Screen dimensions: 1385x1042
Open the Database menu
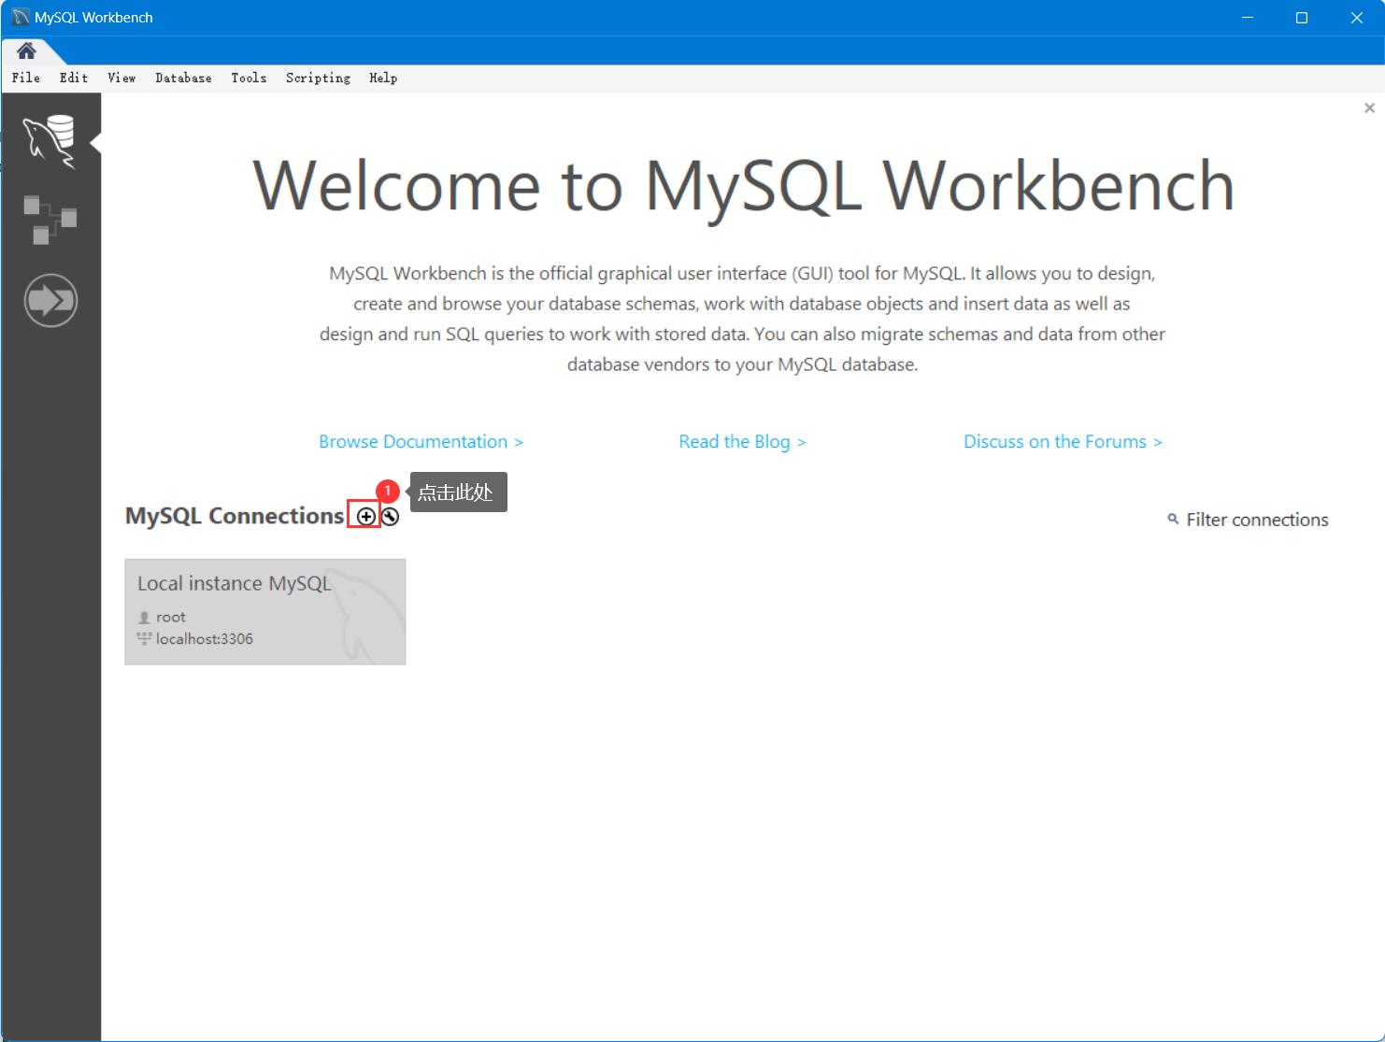pyautogui.click(x=183, y=79)
